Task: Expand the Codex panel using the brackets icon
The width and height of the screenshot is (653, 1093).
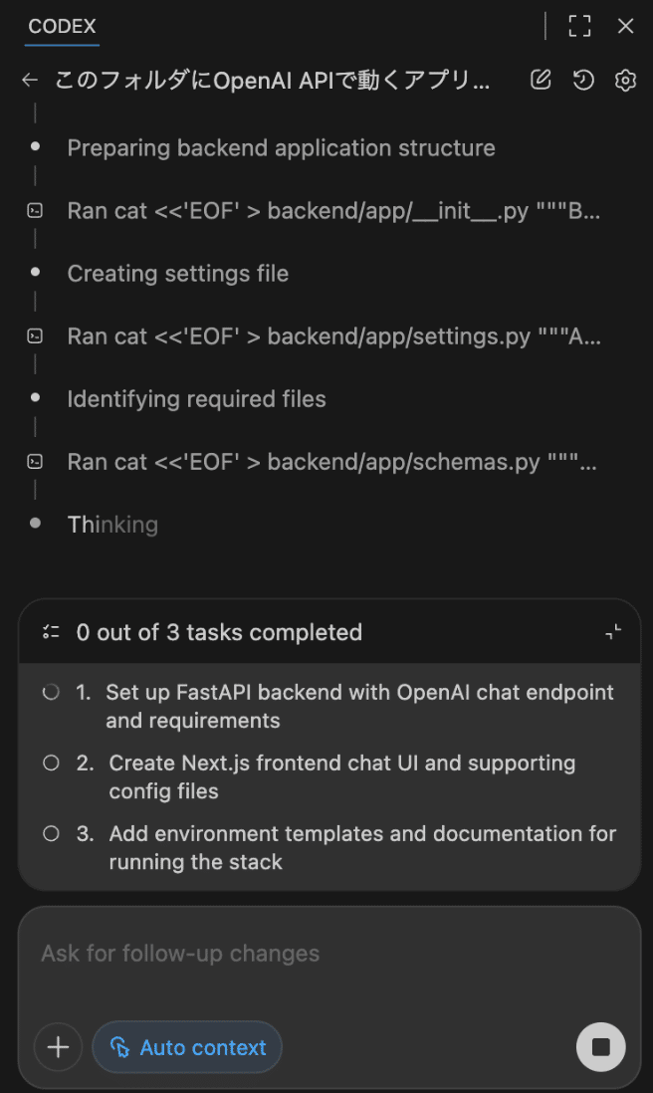Action: coord(579,26)
